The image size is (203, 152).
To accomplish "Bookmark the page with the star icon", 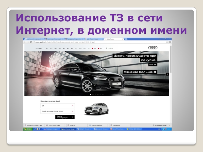I will 167,42.
